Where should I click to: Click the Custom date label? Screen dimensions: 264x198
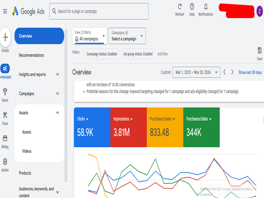click(166, 72)
